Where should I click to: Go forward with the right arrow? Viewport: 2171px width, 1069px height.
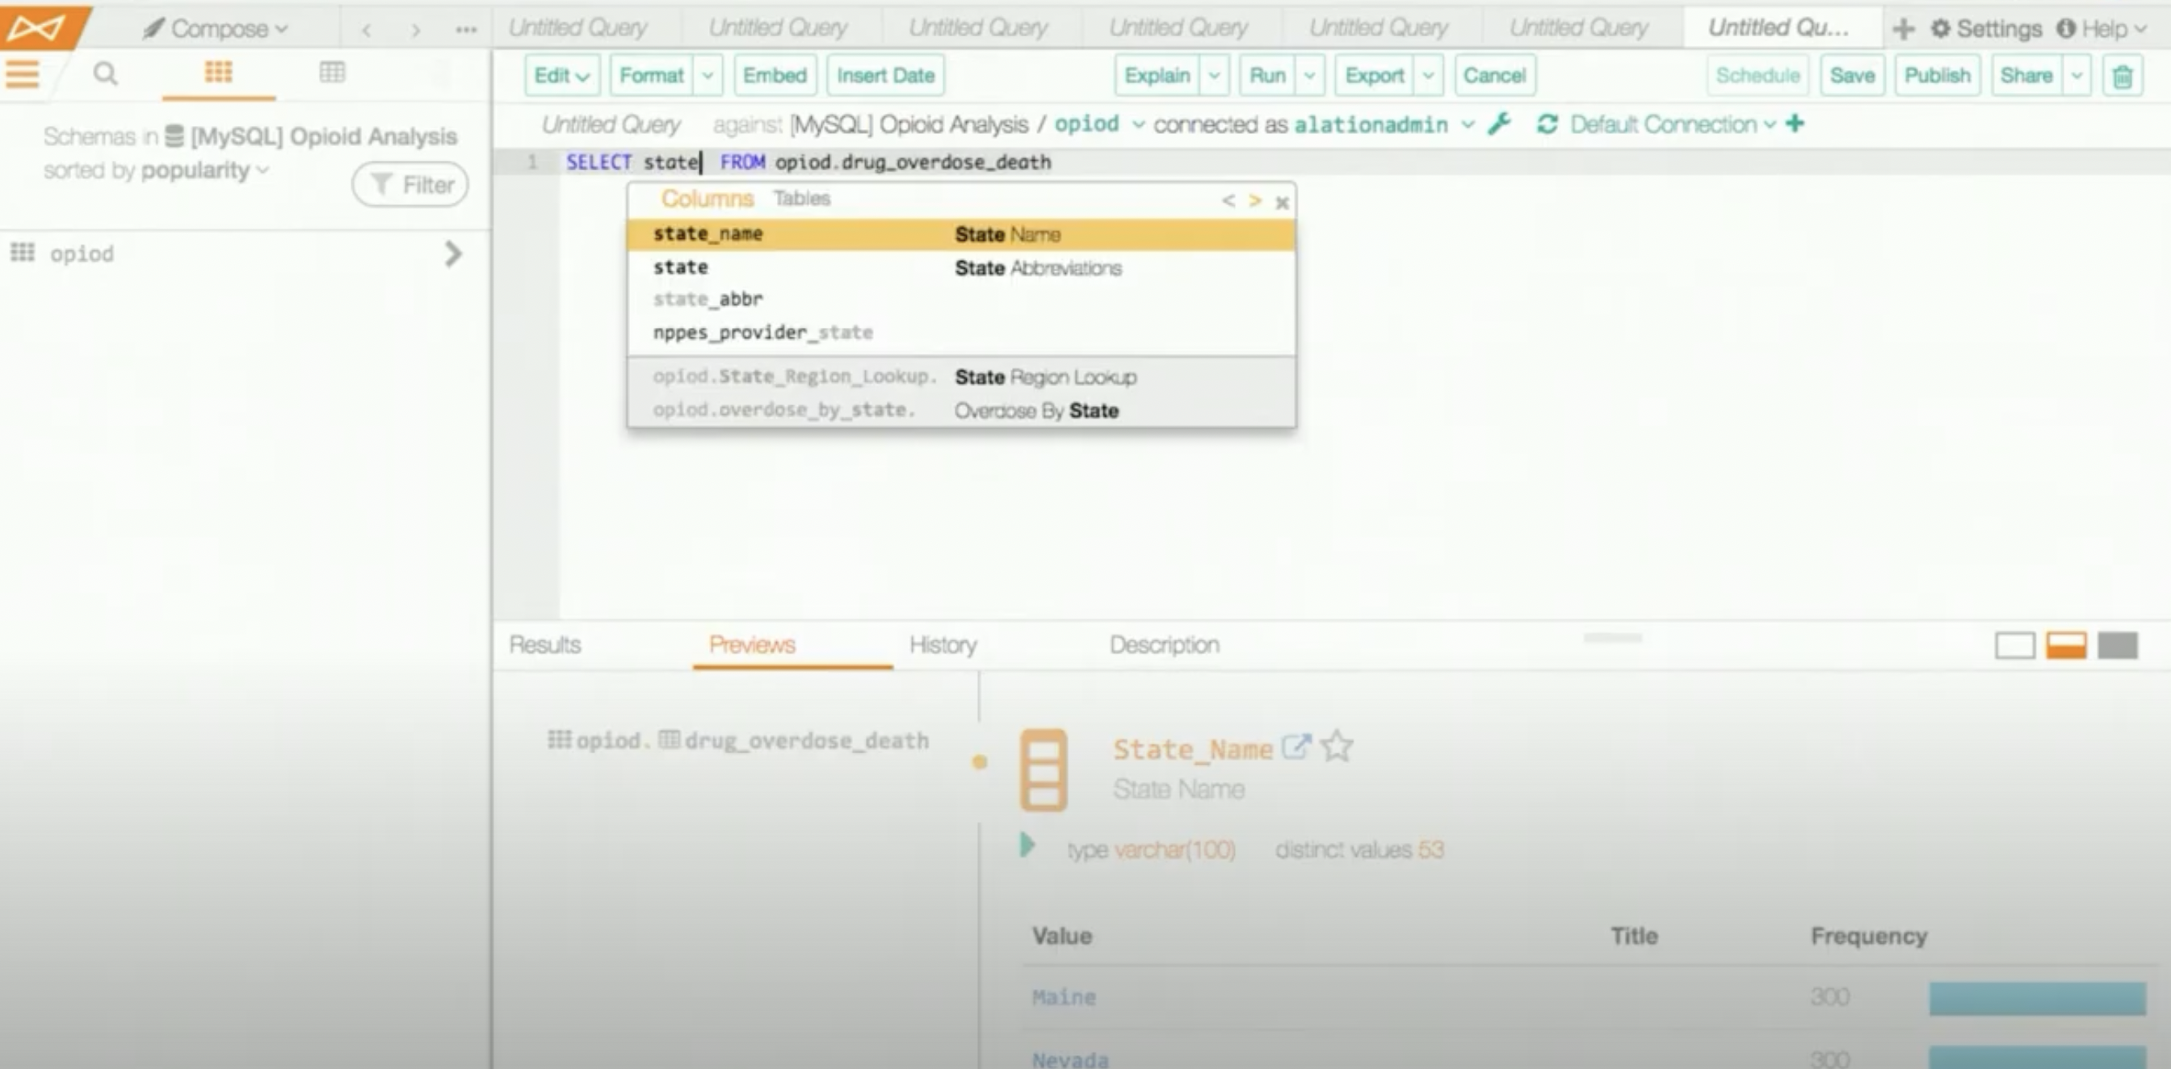[415, 31]
